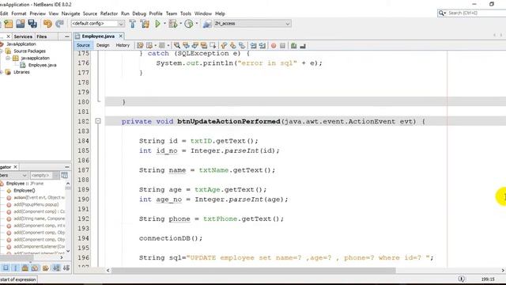506x285 pixels.
Task: Open the Tools menu
Action: 186,13
